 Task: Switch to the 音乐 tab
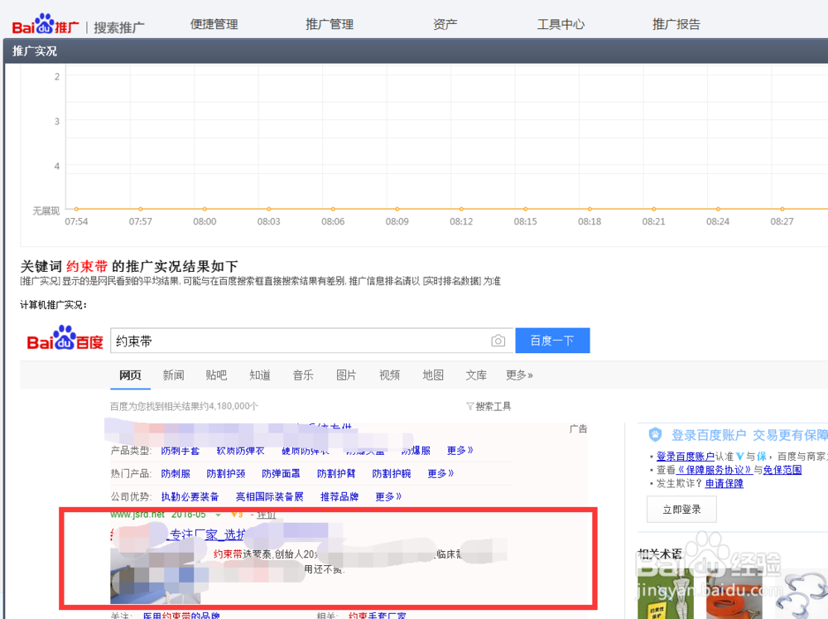click(x=303, y=375)
